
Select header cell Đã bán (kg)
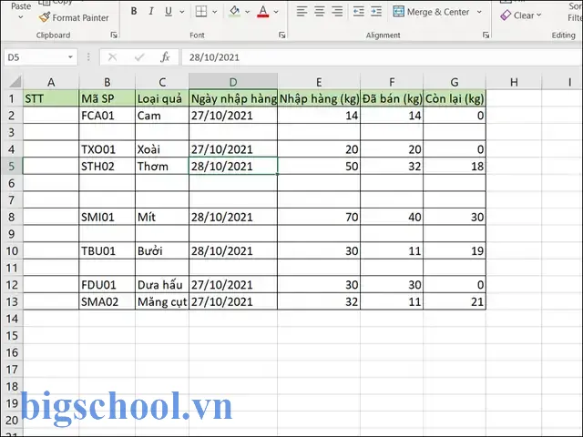[x=392, y=98]
